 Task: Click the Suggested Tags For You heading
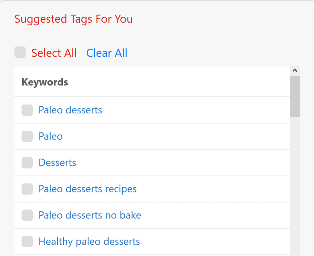[x=73, y=19]
